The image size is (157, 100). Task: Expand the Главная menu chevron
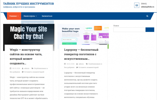18,16
